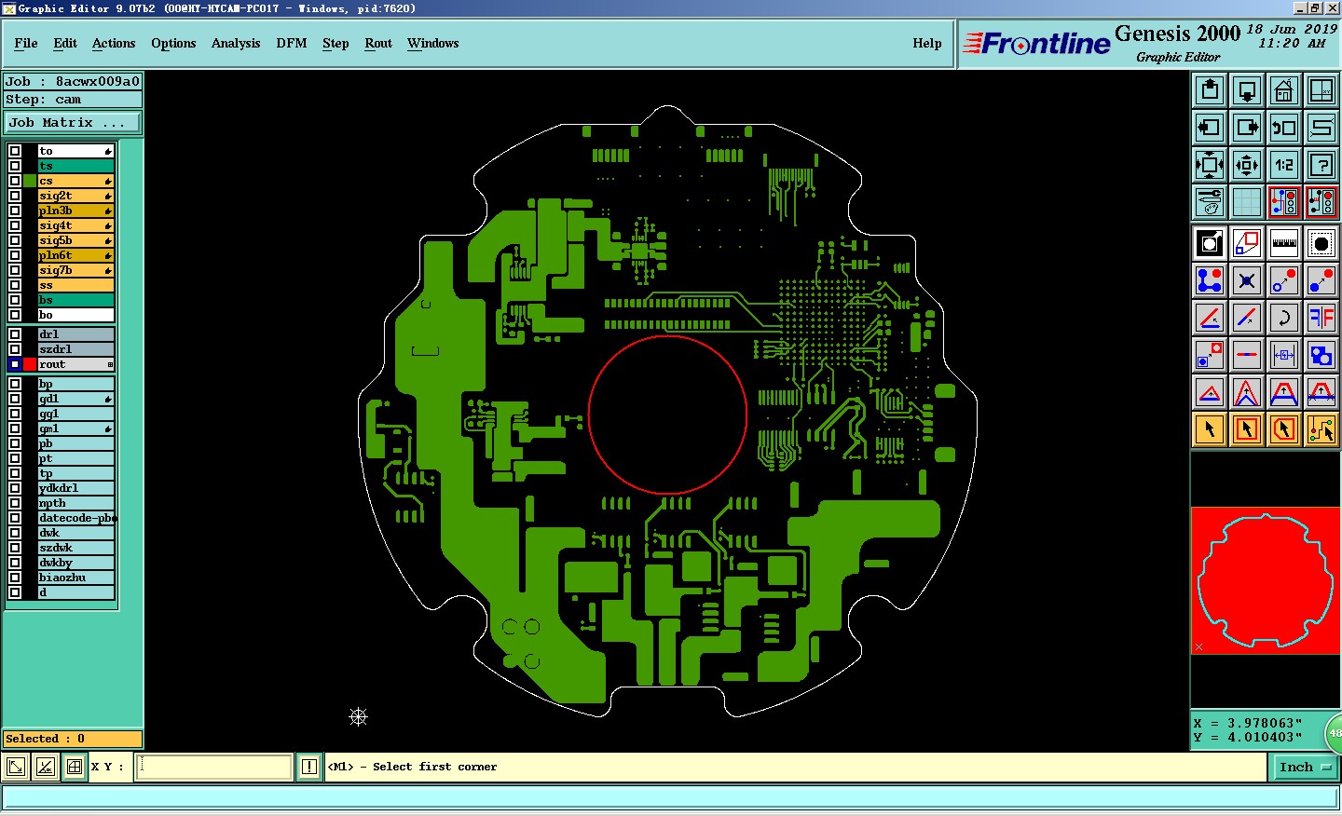This screenshot has height=816, width=1342.
Task: Open the Inch units dropdown
Action: click(1305, 767)
